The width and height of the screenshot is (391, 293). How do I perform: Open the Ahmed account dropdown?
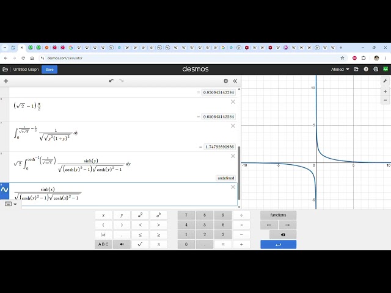[340, 70]
